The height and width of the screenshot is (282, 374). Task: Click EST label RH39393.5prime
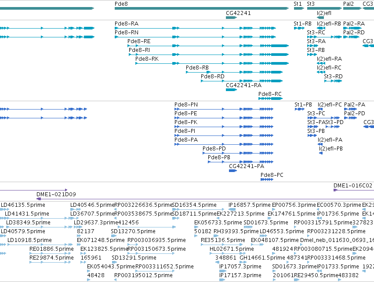[236, 231]
